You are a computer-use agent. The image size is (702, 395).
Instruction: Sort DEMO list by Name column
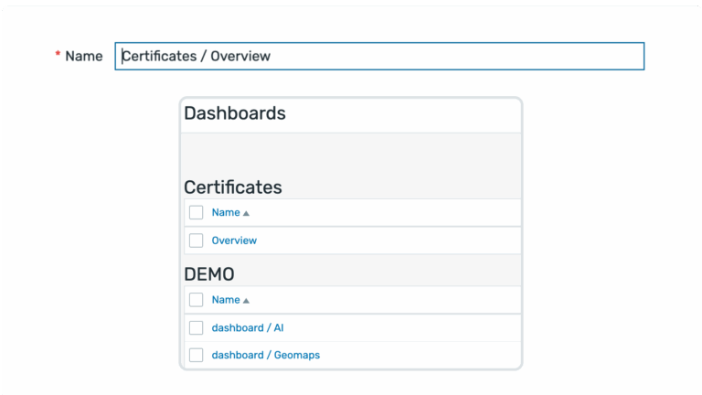coord(226,300)
